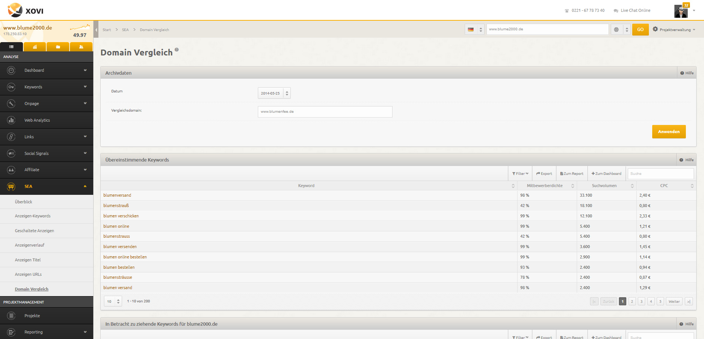The height and width of the screenshot is (339, 704).
Task: Expand the Social Signals menu chevron
Action: click(85, 153)
